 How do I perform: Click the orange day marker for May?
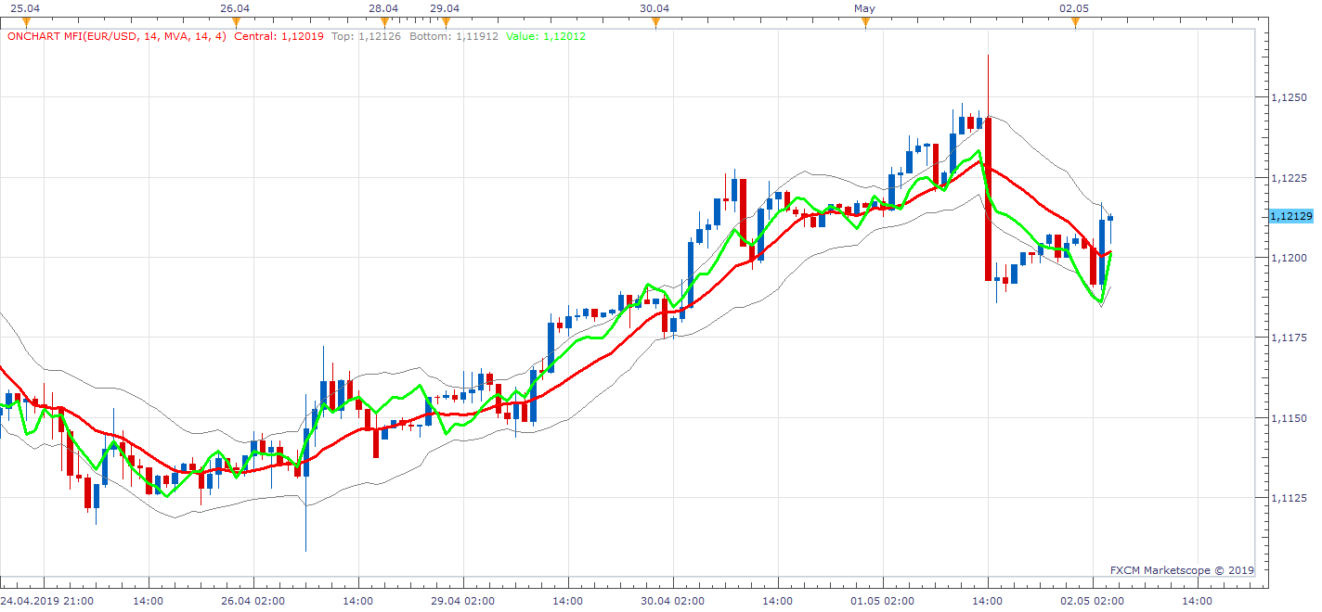click(x=865, y=22)
